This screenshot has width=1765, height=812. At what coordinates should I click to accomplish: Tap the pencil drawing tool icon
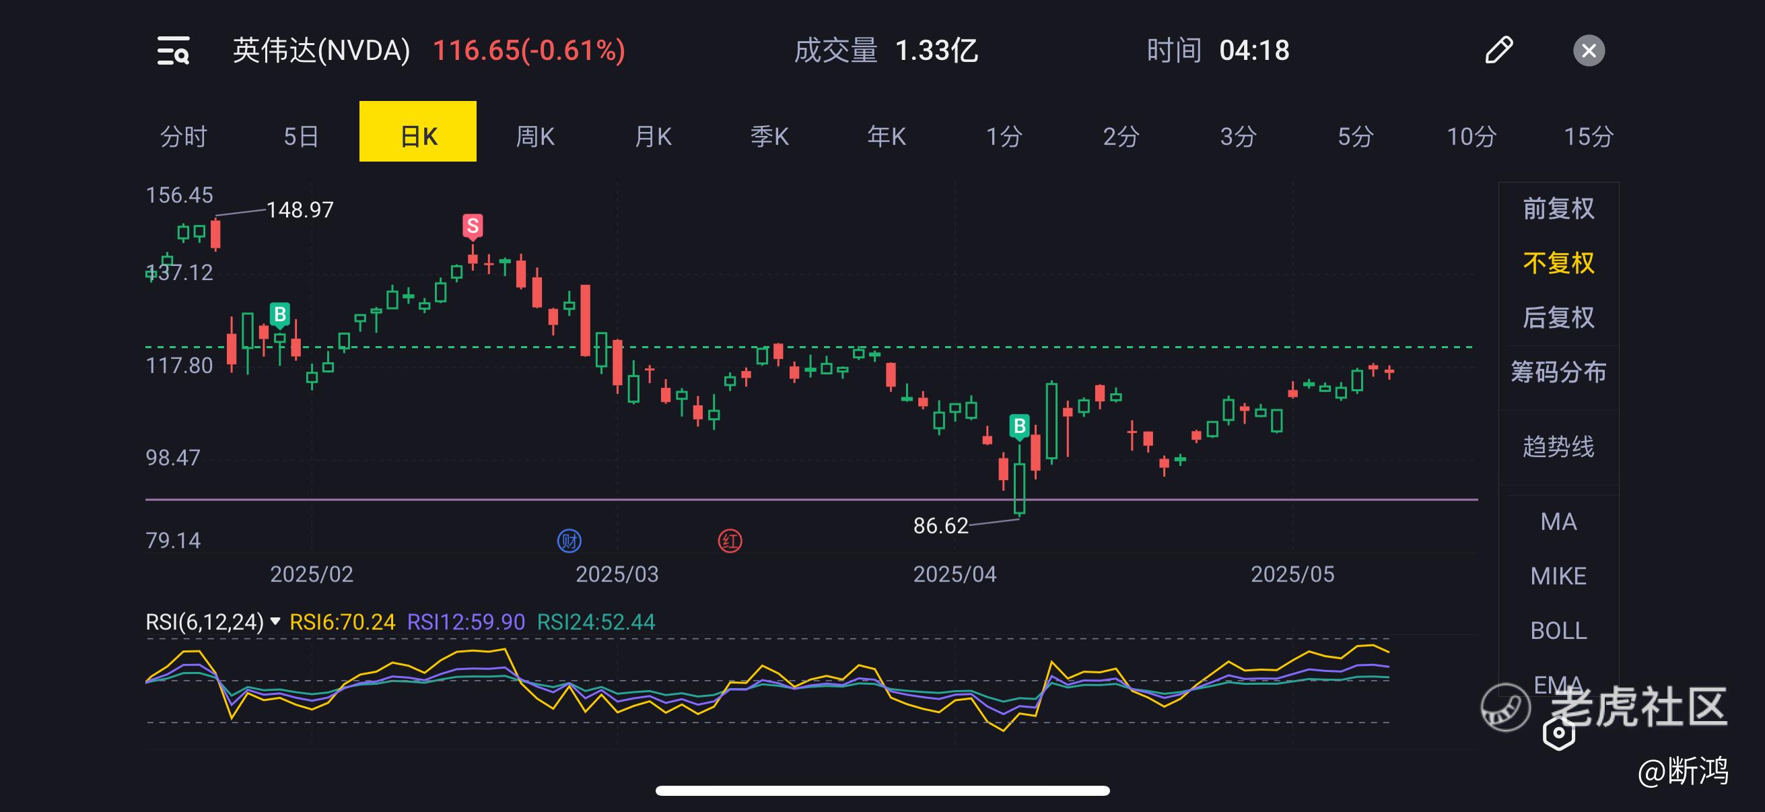pos(1498,50)
